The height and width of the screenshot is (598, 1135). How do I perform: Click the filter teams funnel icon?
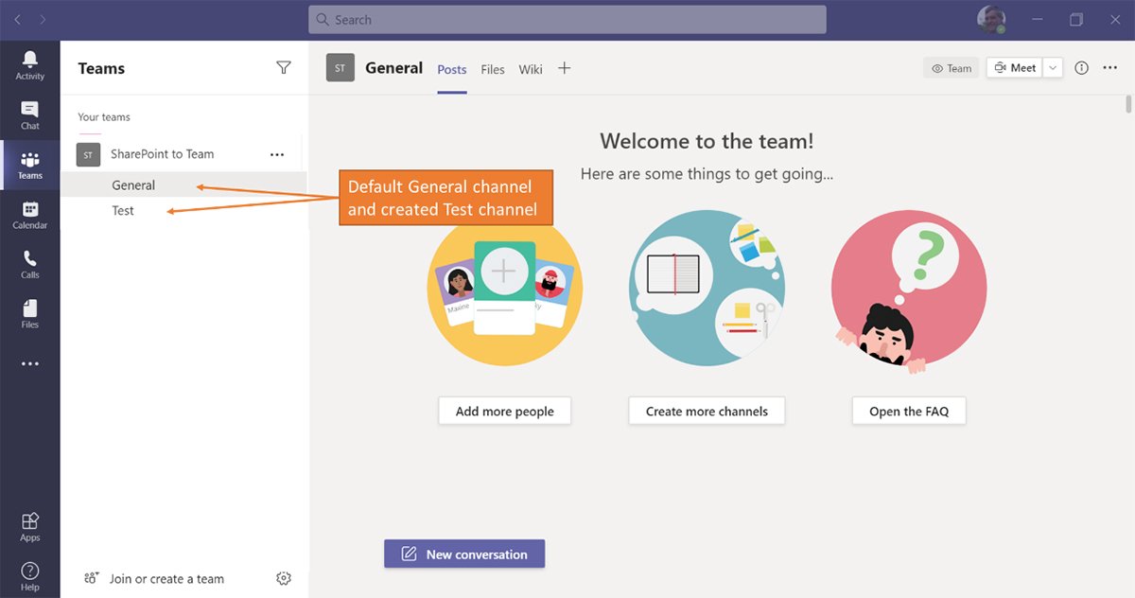coord(284,68)
